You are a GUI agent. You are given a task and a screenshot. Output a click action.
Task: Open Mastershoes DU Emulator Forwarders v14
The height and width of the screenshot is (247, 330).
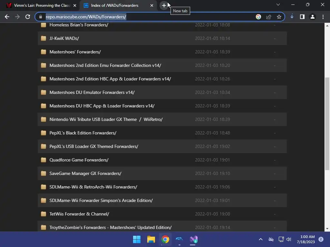point(92,92)
